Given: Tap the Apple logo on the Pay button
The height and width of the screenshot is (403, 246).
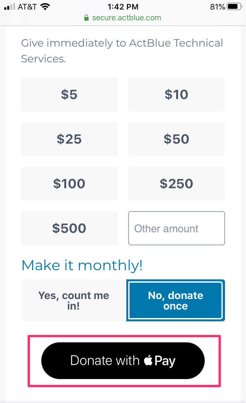Looking at the screenshot, I should (148, 361).
